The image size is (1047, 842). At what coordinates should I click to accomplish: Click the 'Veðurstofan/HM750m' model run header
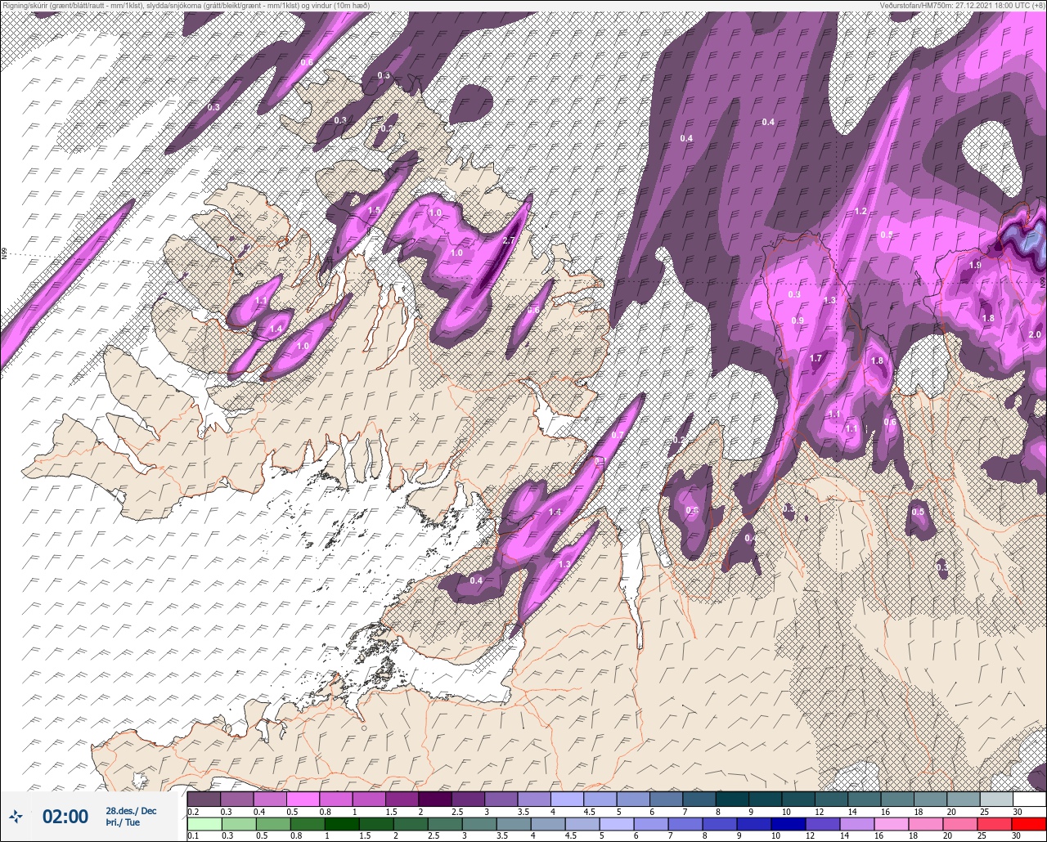click(x=962, y=6)
